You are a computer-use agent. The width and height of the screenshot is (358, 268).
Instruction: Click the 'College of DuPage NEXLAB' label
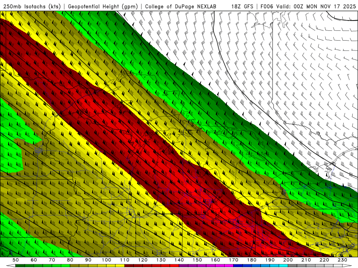[180, 6]
